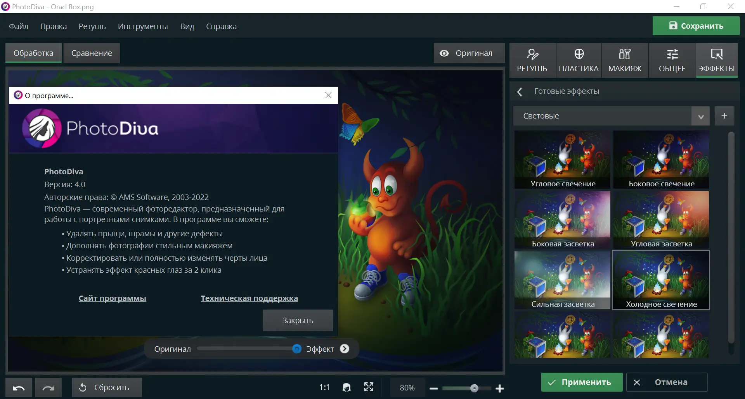Close the О программе dialog with X

[328, 95]
